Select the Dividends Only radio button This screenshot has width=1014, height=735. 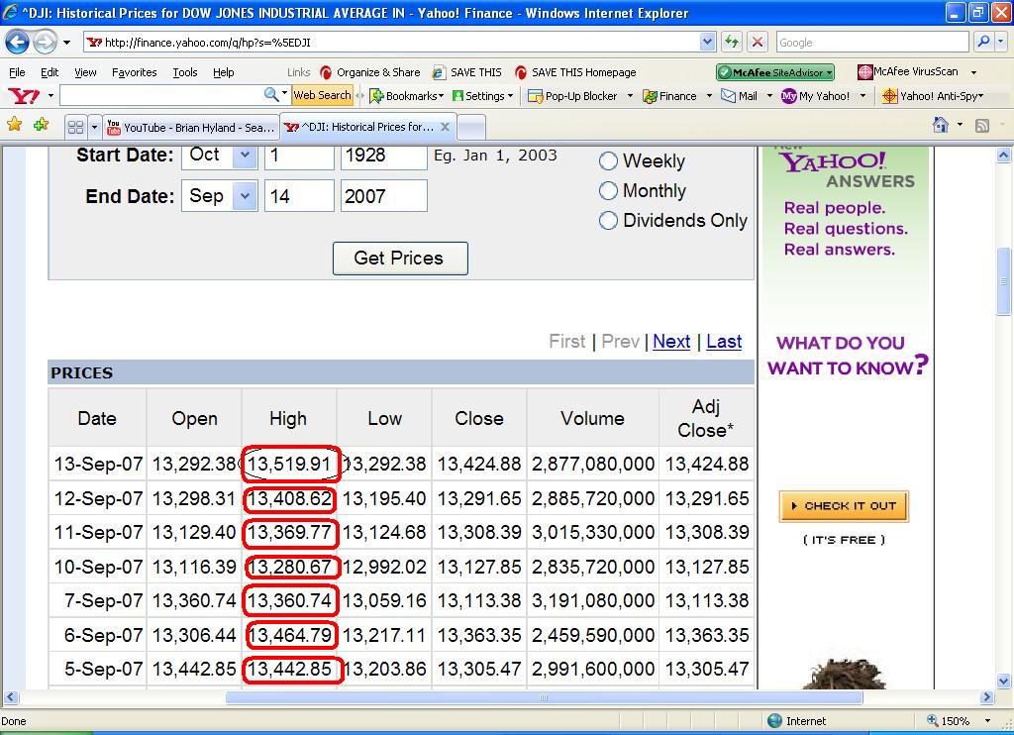[609, 220]
